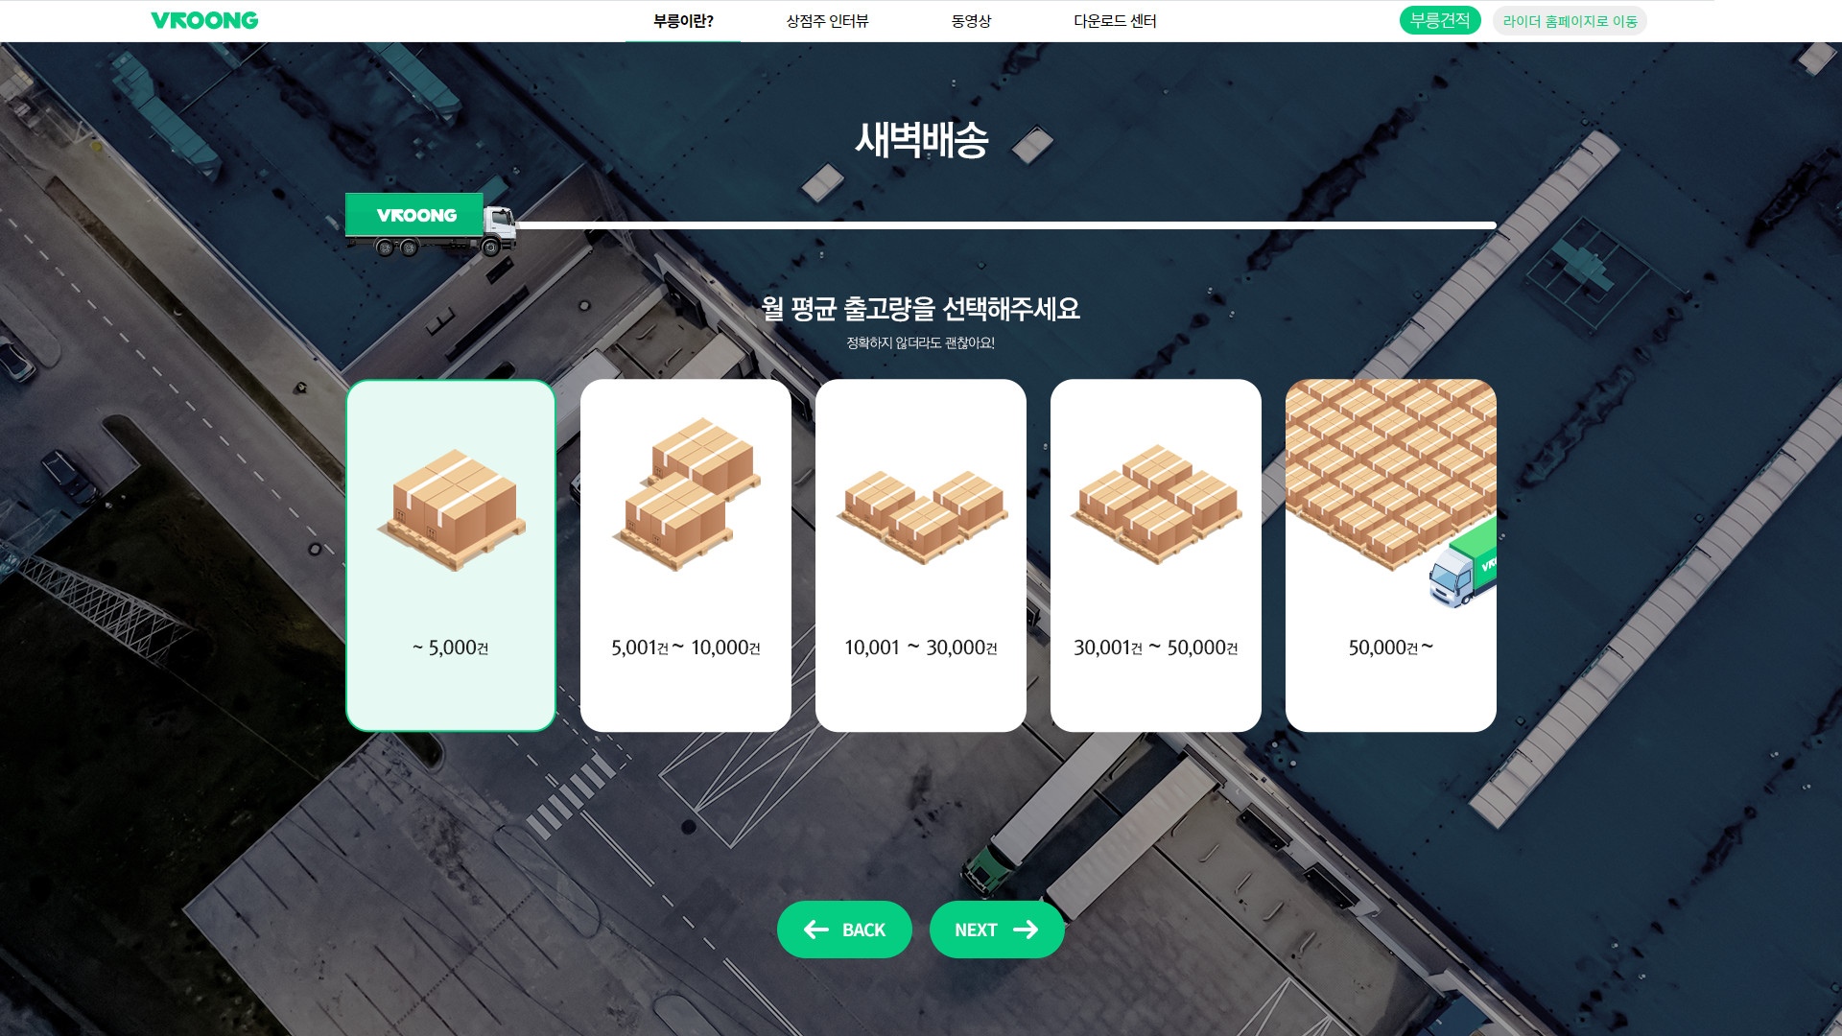Click the 부릉견적 button
The image size is (1842, 1036).
1440,20
